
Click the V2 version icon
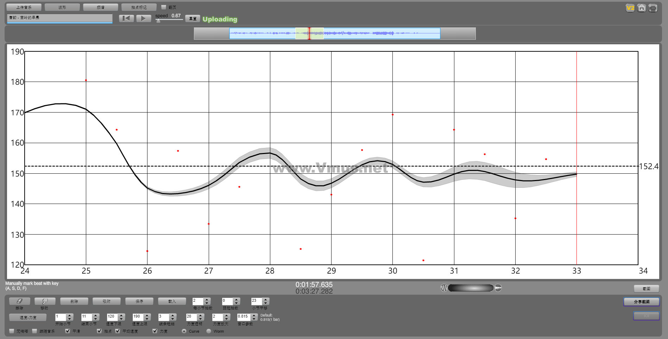click(630, 8)
